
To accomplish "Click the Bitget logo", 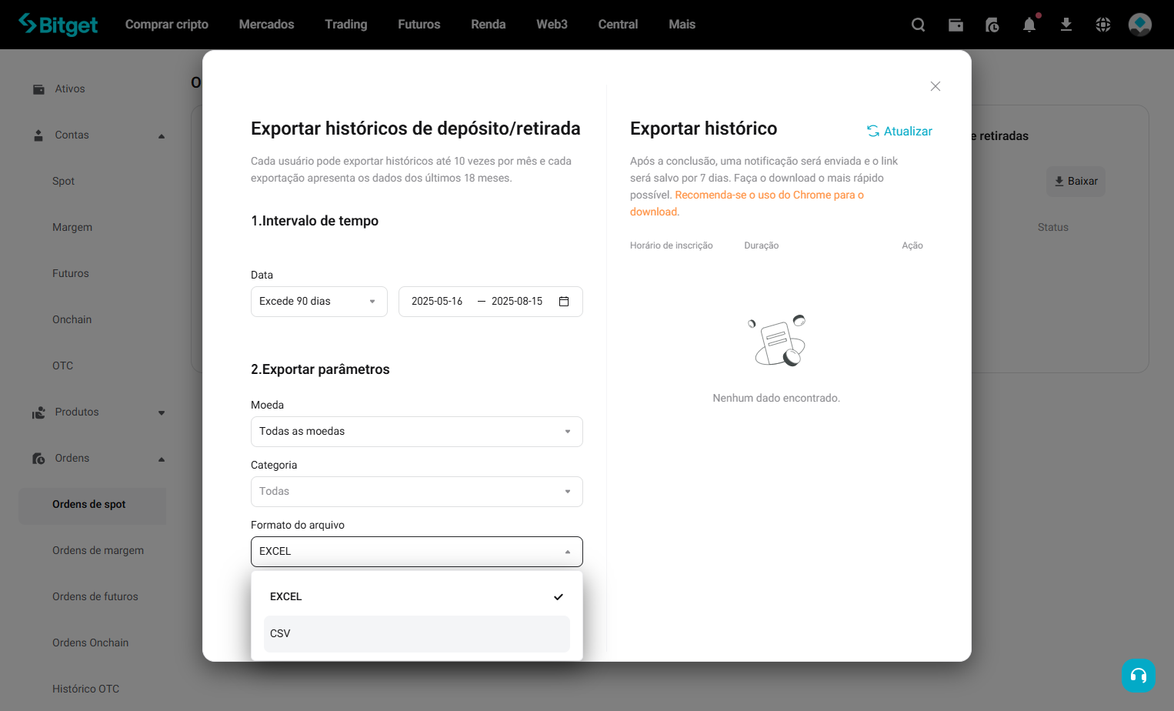I will pos(58,25).
